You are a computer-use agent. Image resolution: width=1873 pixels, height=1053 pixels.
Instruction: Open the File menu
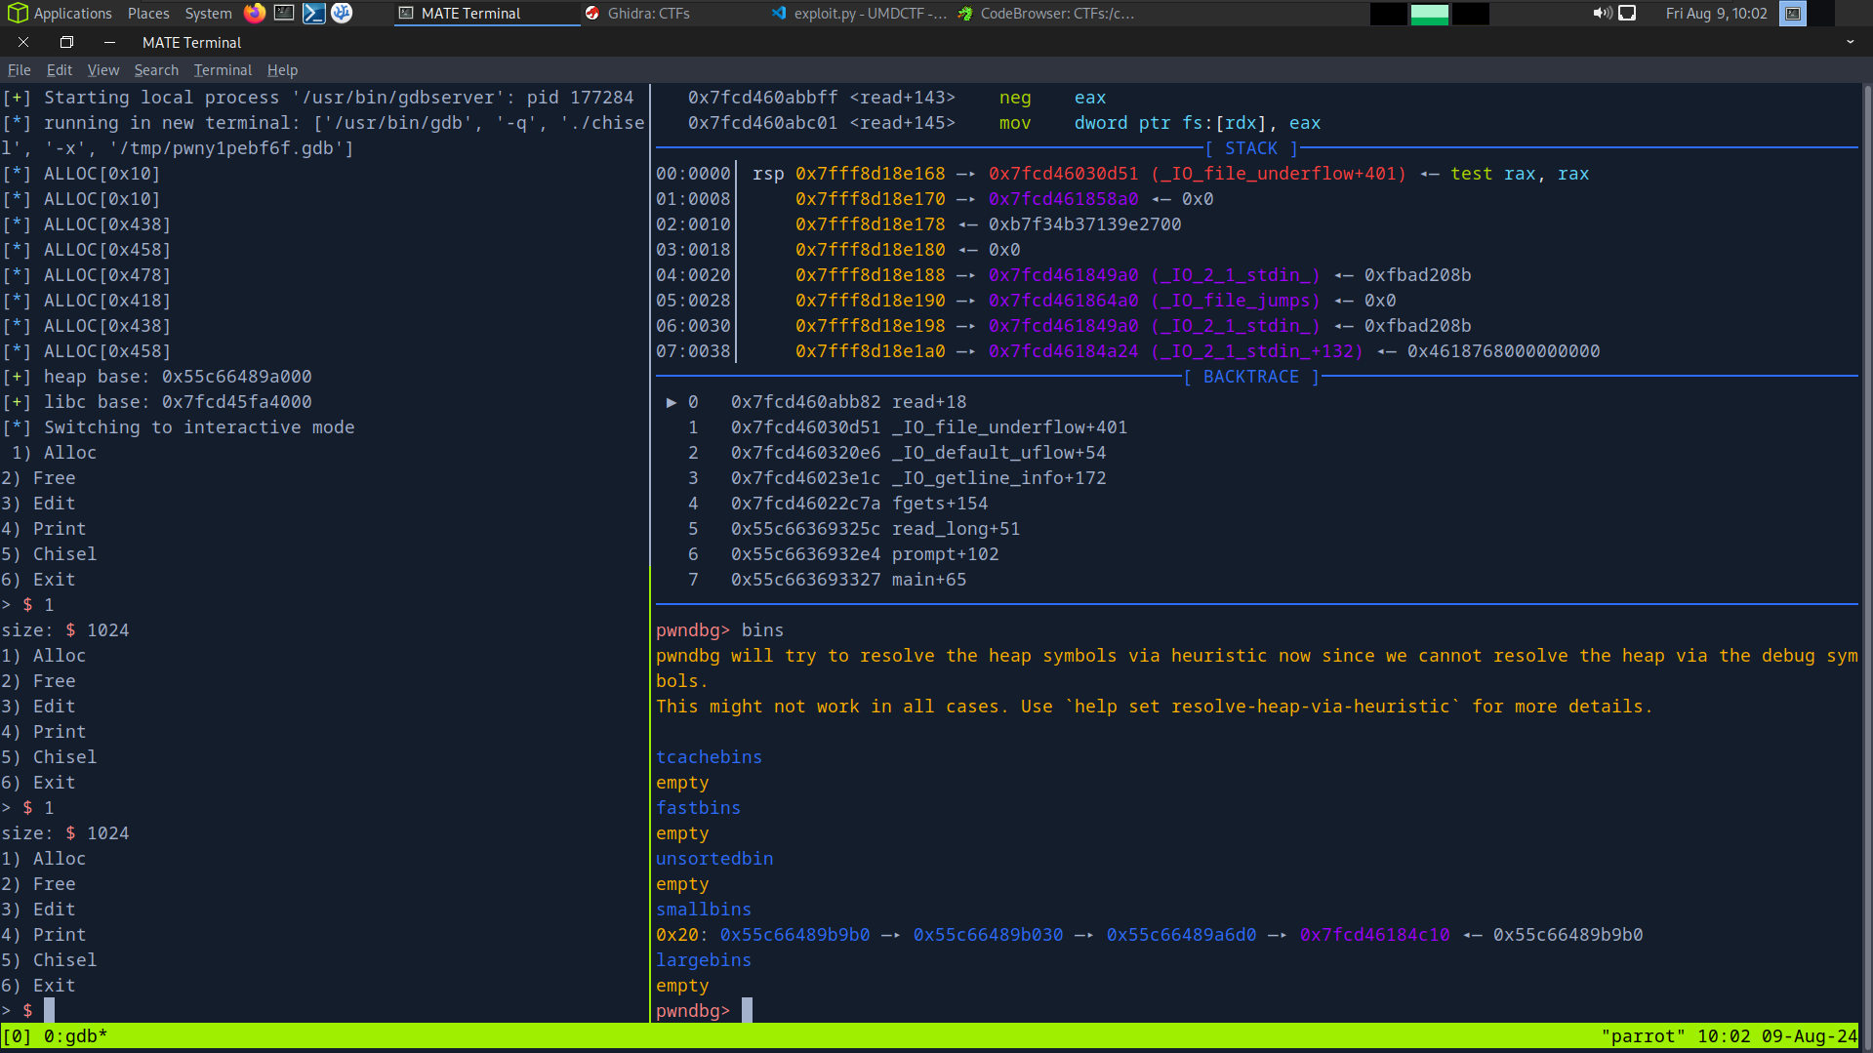pyautogui.click(x=19, y=70)
